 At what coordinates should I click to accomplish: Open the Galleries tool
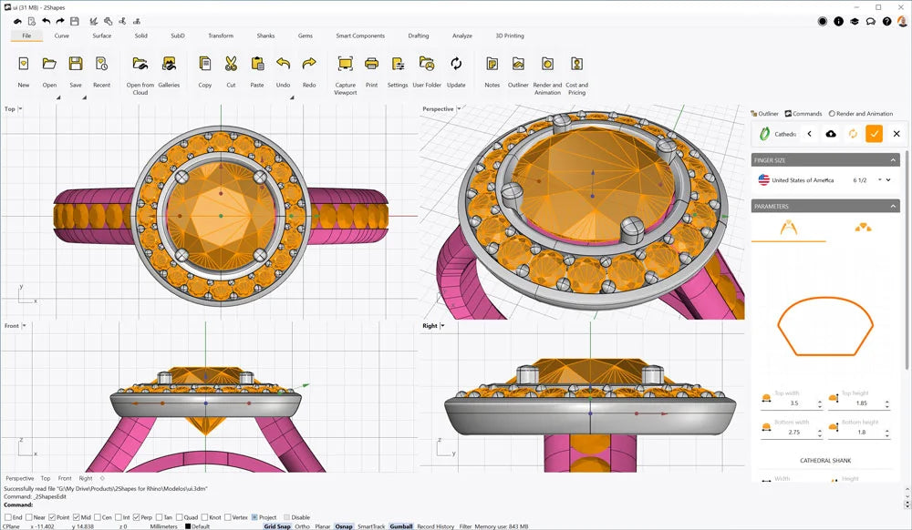tap(169, 64)
